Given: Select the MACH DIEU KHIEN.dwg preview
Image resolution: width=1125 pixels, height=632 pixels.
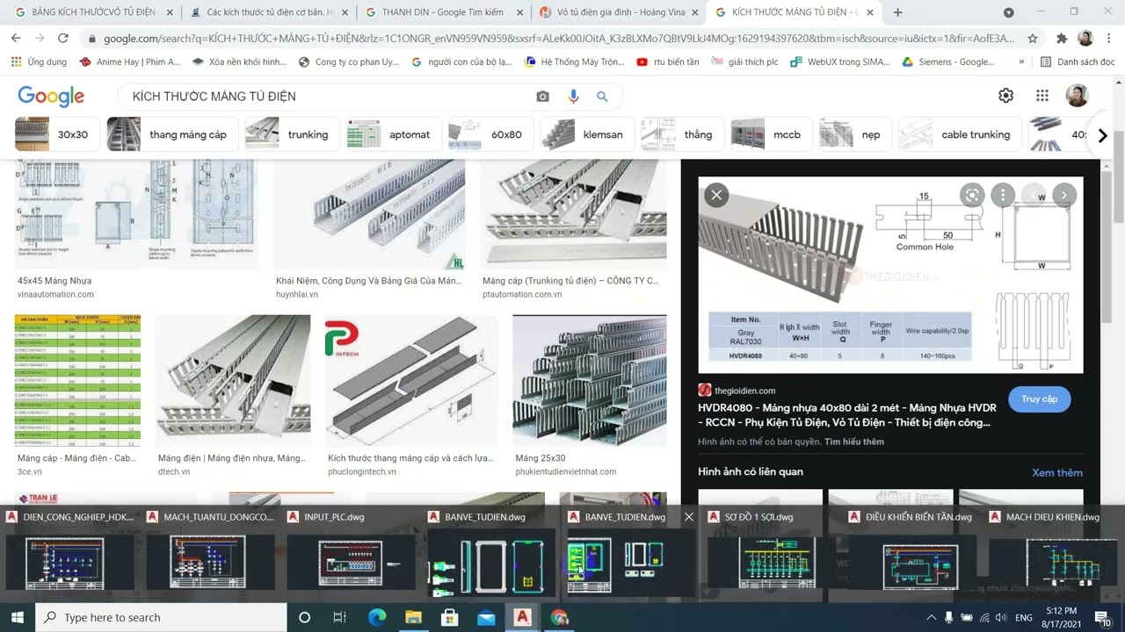Looking at the screenshot, I should (1053, 552).
